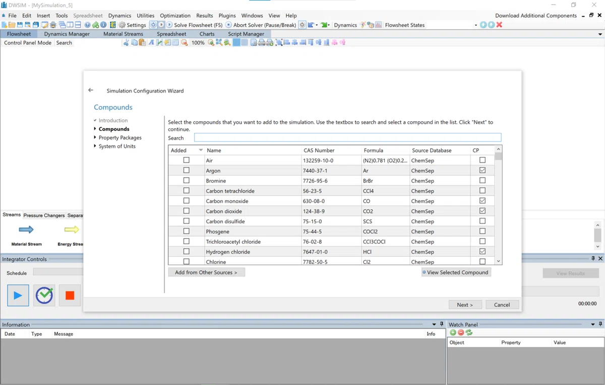The height and width of the screenshot is (385, 605).
Task: Click the blue info icon in top toolbar
Action: coord(103,25)
